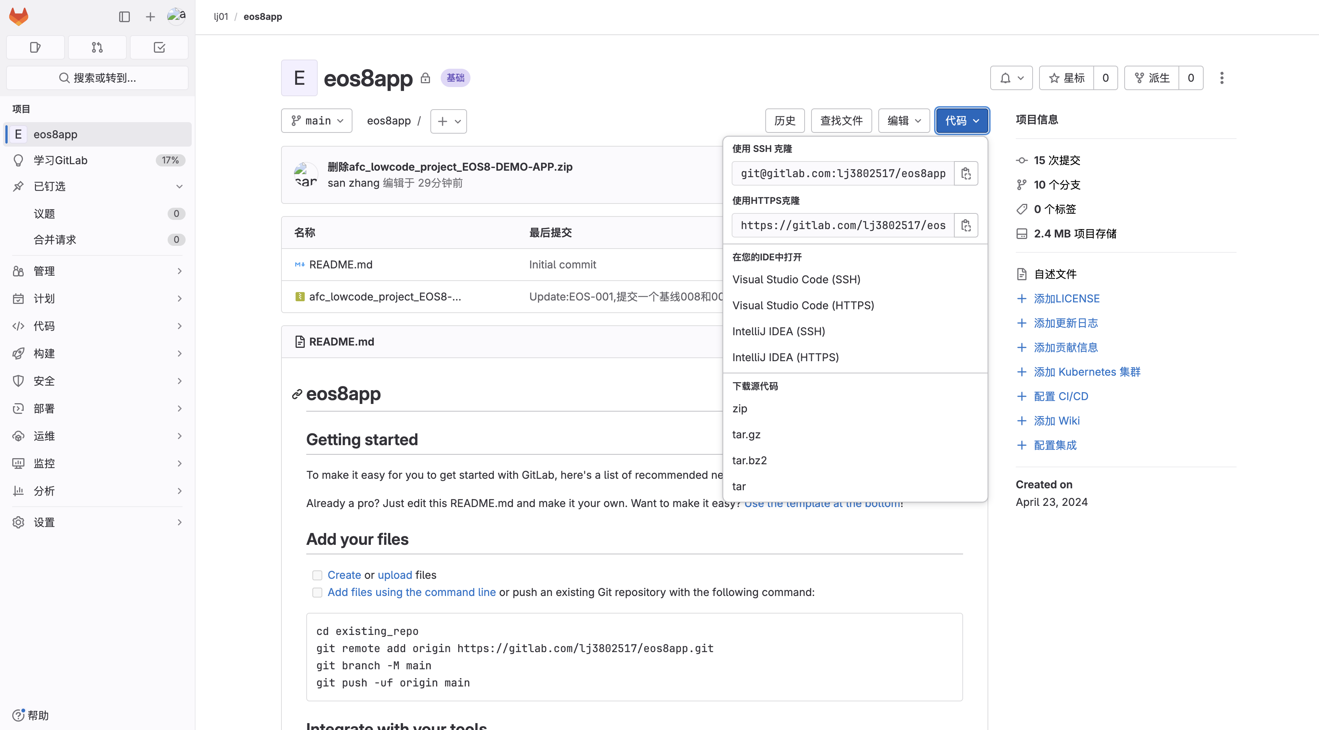Open the main branch dropdown
This screenshot has height=730, width=1319.
317,121
